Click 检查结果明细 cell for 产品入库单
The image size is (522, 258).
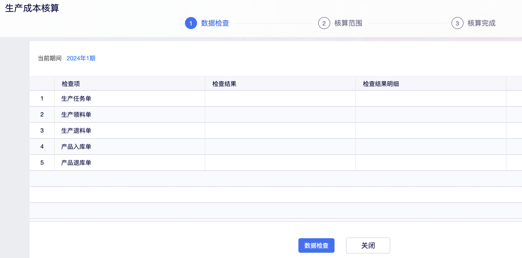tap(430, 147)
